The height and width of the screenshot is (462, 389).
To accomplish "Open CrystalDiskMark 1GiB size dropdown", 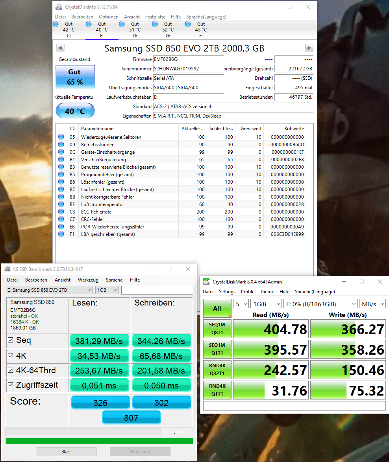I will [x=266, y=304].
